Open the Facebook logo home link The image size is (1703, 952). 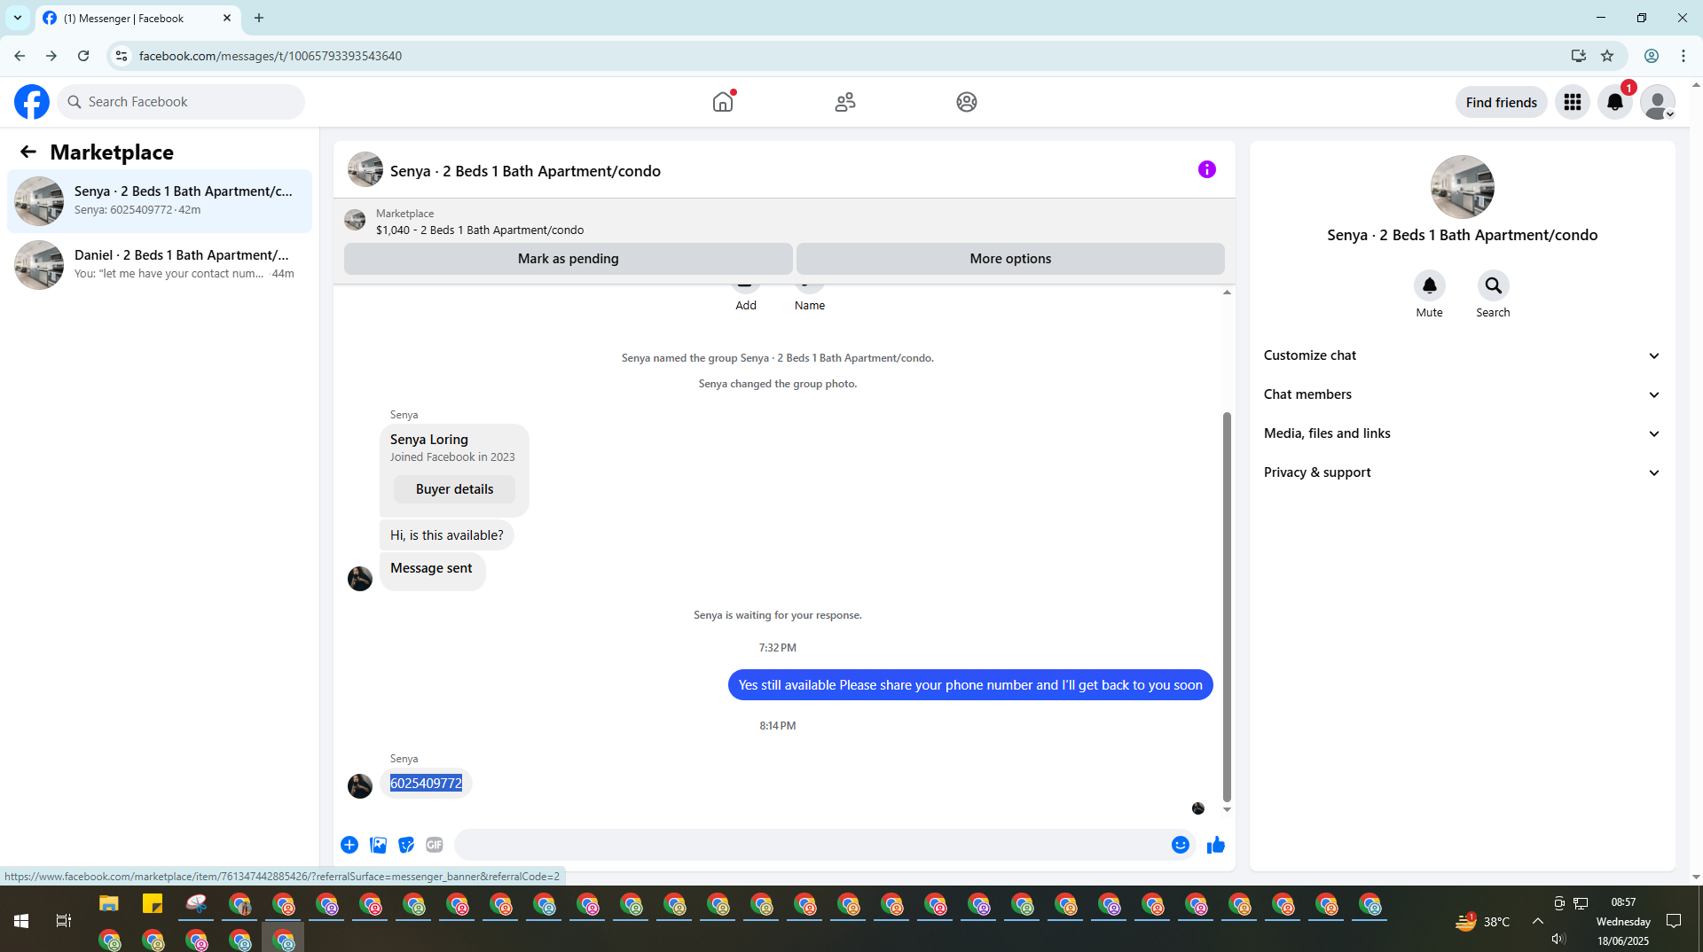coord(32,102)
